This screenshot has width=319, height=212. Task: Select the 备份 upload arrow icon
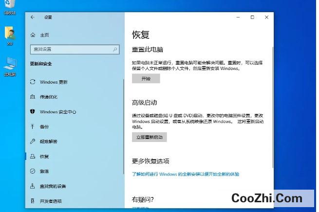(33, 126)
